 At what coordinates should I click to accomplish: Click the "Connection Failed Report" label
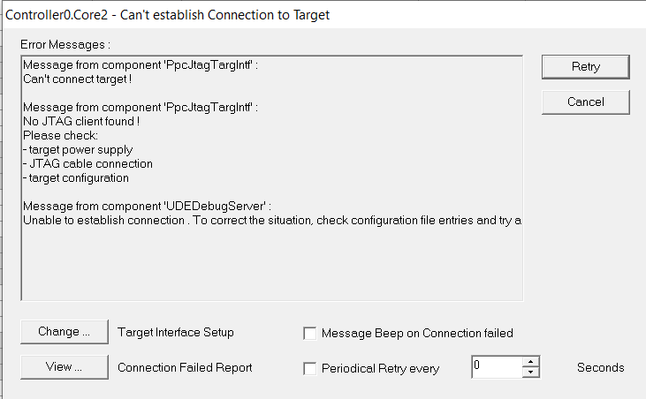185,368
